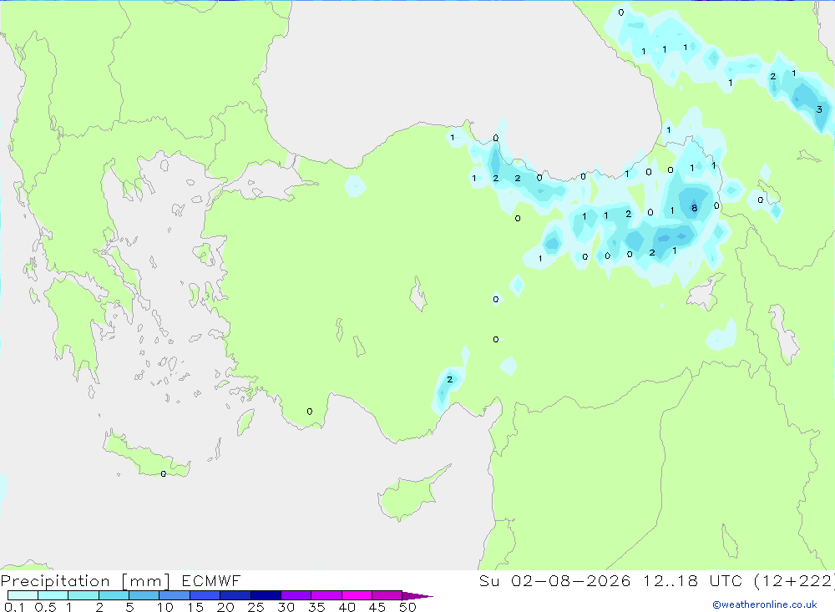Click the '12..18 UTC' time range text
Screen dimensions: 835x612
coord(692,581)
